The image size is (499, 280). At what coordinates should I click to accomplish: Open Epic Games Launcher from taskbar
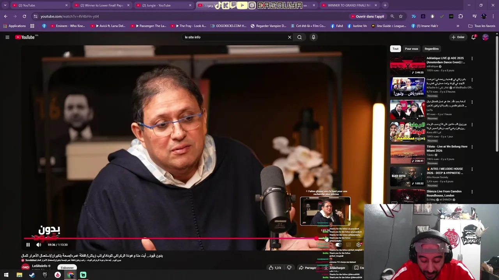[x=45, y=275]
